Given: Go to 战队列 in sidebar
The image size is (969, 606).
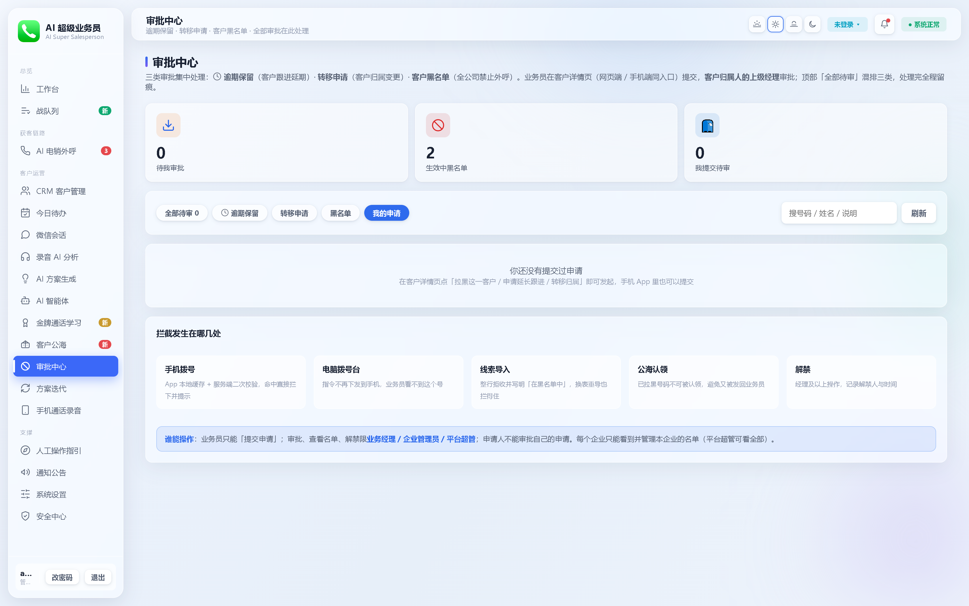Looking at the screenshot, I should pyautogui.click(x=66, y=111).
